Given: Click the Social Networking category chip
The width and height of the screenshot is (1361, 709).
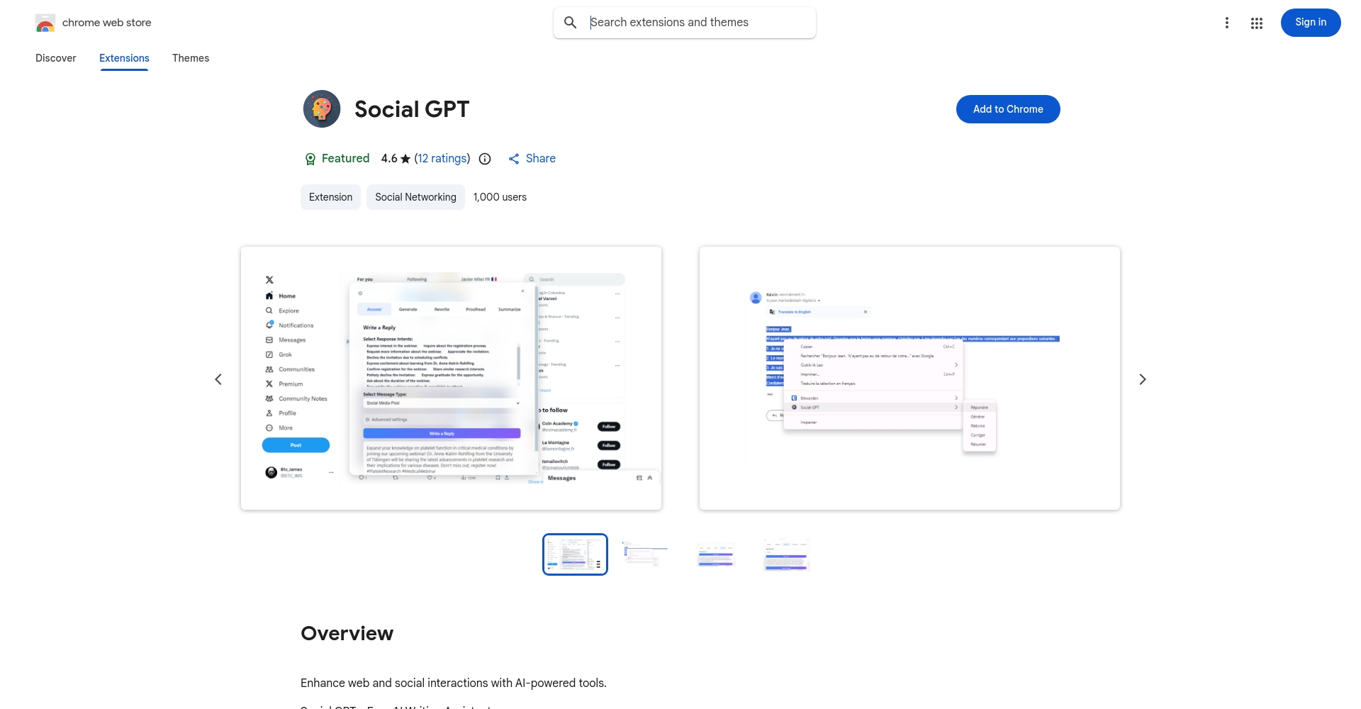Looking at the screenshot, I should 415,197.
